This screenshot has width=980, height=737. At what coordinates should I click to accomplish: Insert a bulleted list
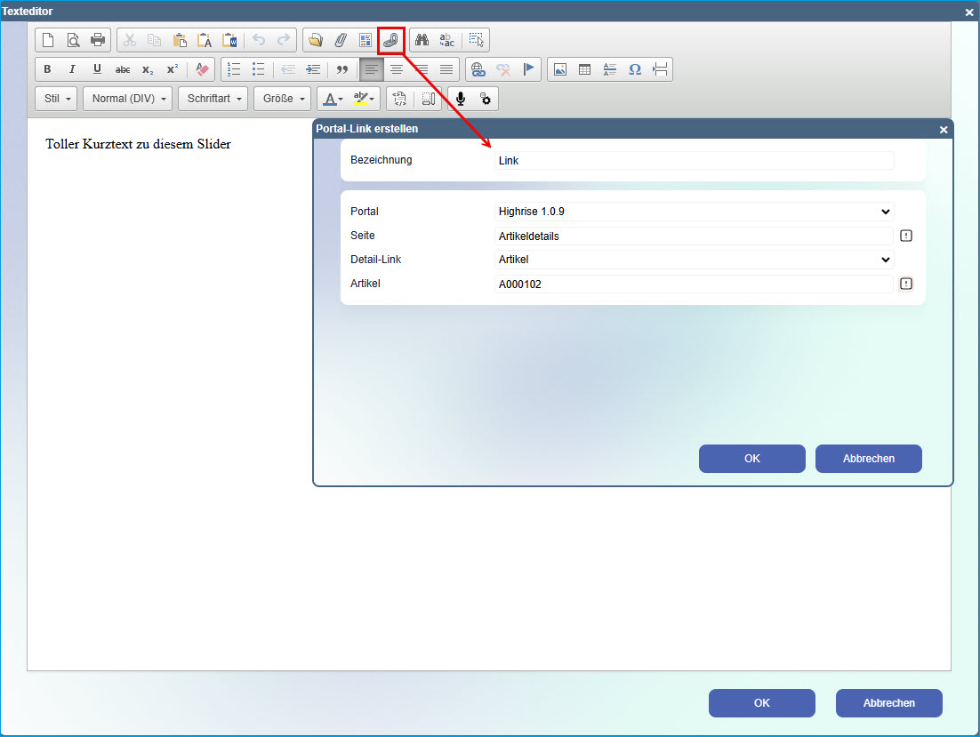point(259,69)
